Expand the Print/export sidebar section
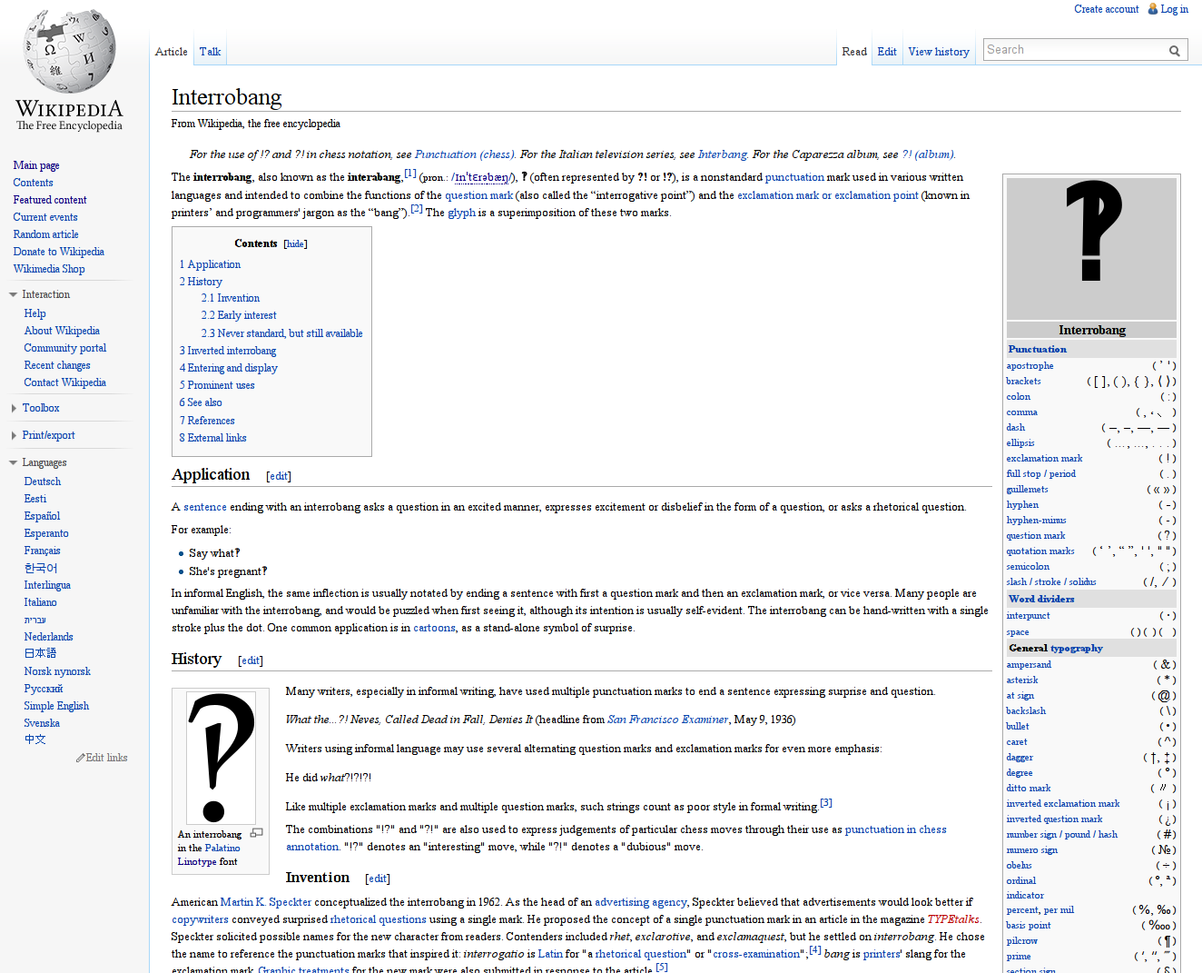Screen dimensions: 1202x973 pyautogui.click(x=14, y=436)
